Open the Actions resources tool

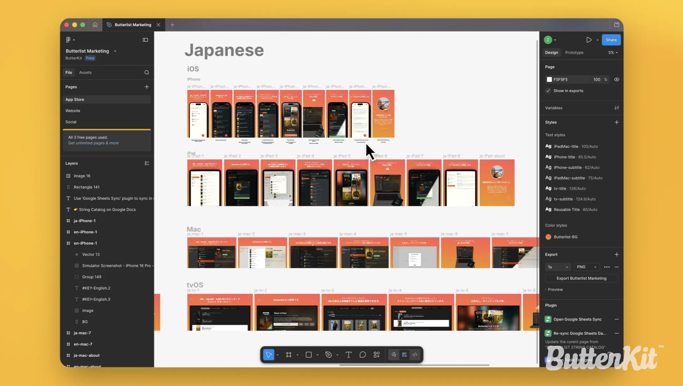[x=377, y=355]
